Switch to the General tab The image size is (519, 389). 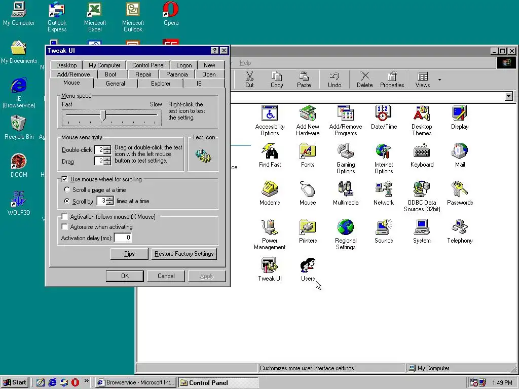click(116, 84)
